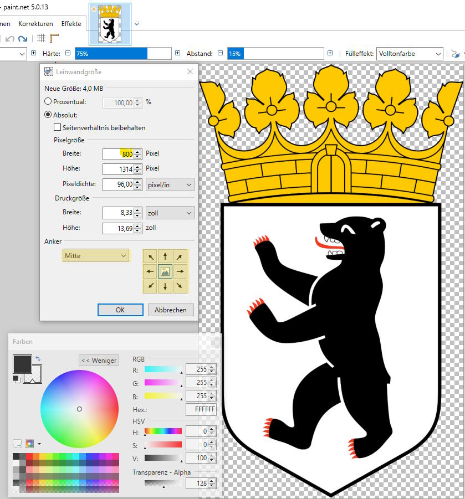Image resolution: width=465 pixels, height=499 pixels.
Task: Decrease Abstand with minus icon
Action: pyautogui.click(x=220, y=53)
